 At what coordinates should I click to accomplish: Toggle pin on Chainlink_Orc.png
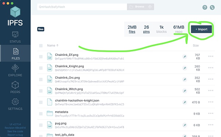click(185, 79)
